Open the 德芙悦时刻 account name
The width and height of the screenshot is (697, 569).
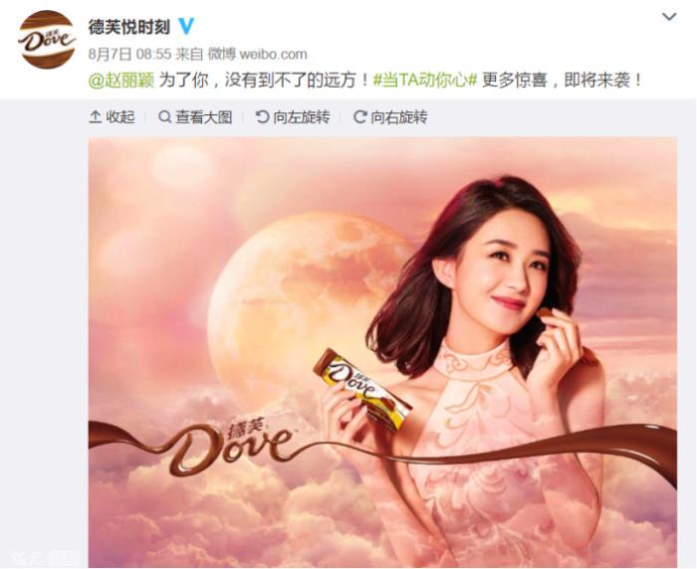(129, 27)
